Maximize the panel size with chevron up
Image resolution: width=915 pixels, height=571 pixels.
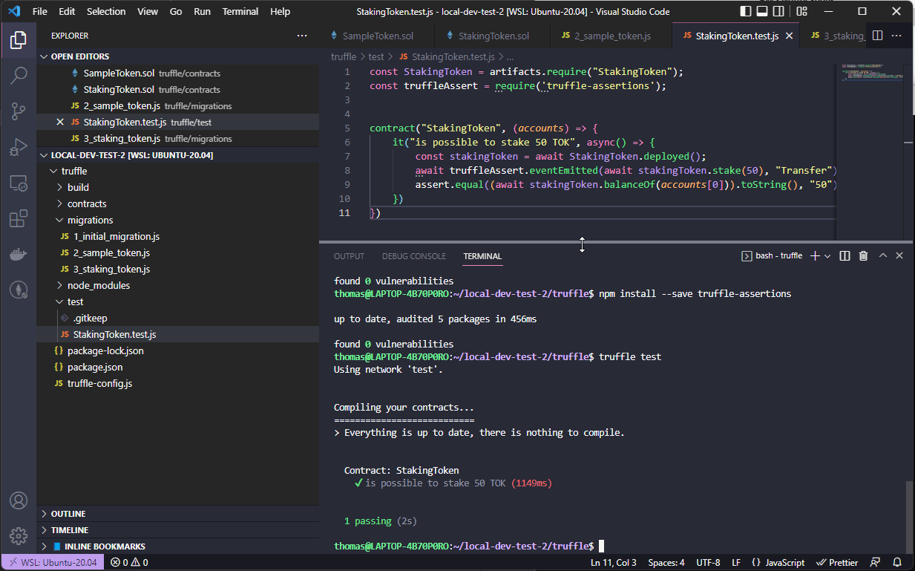click(x=883, y=255)
